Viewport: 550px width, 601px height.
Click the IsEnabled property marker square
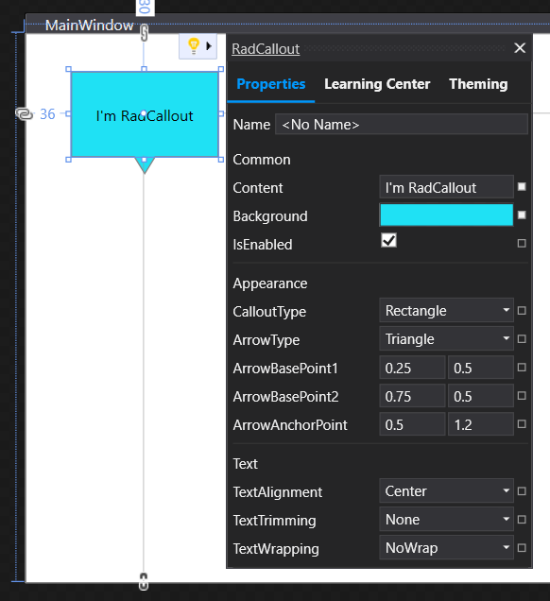522,244
